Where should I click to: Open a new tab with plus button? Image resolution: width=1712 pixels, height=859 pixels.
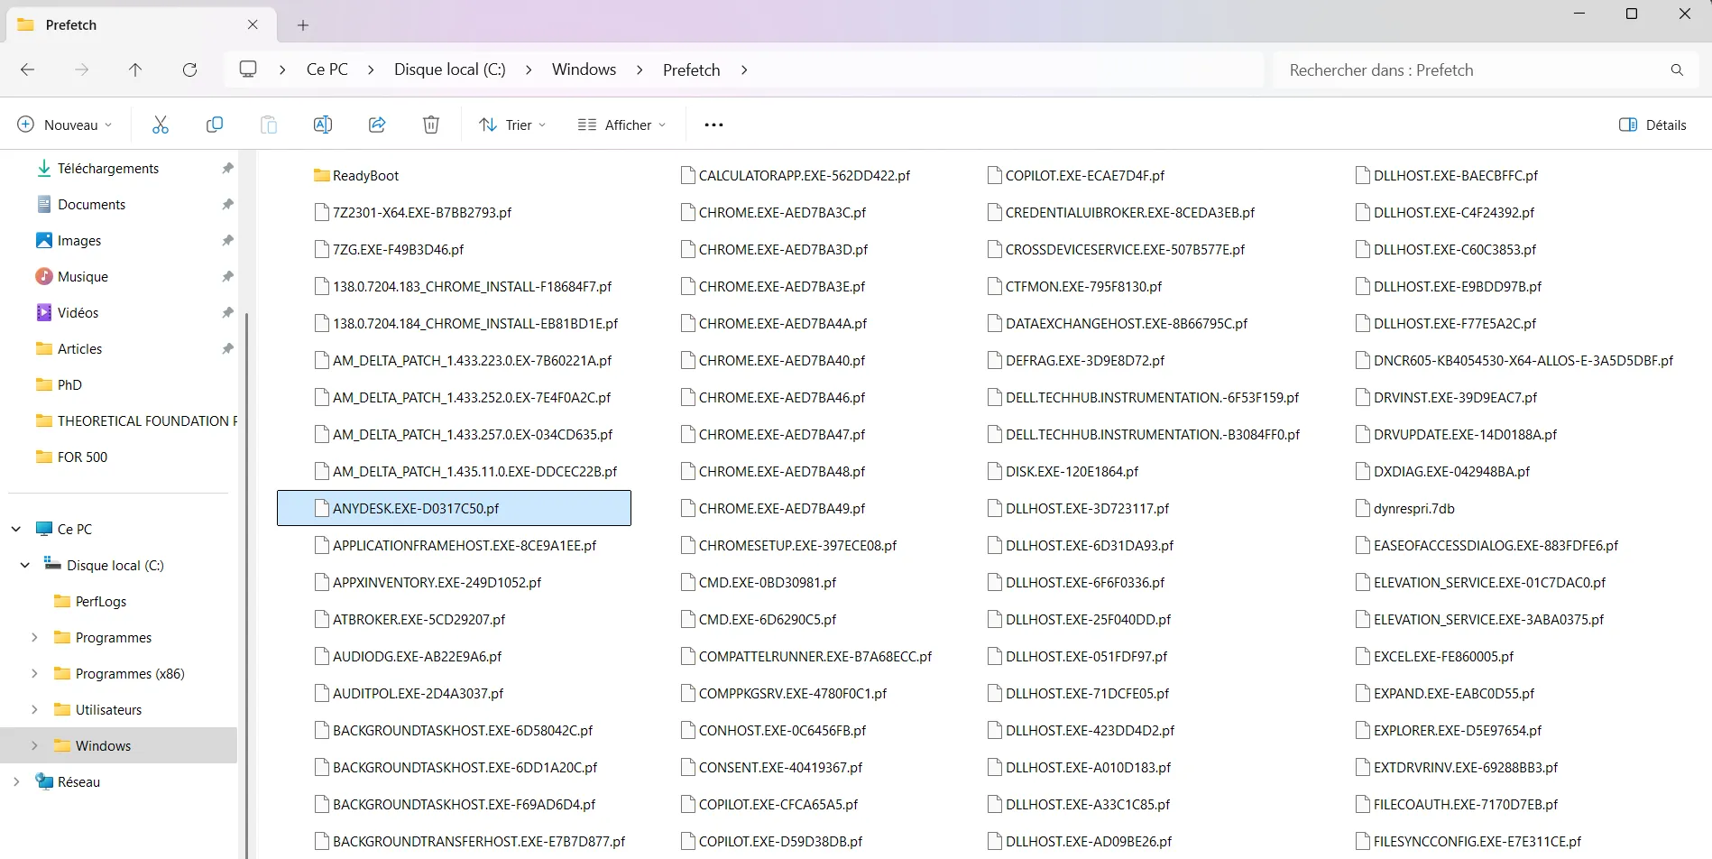[303, 25]
